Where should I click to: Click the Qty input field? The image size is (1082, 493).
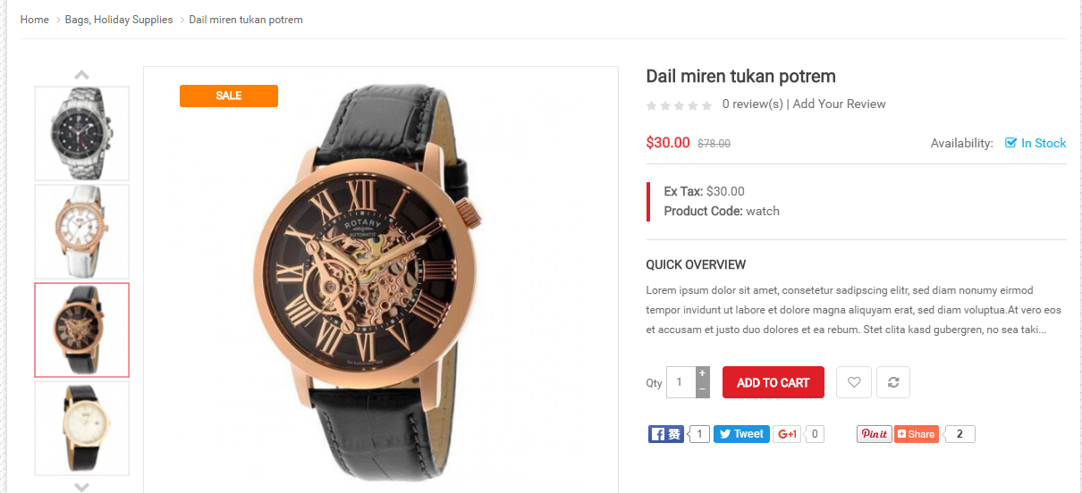pyautogui.click(x=680, y=382)
